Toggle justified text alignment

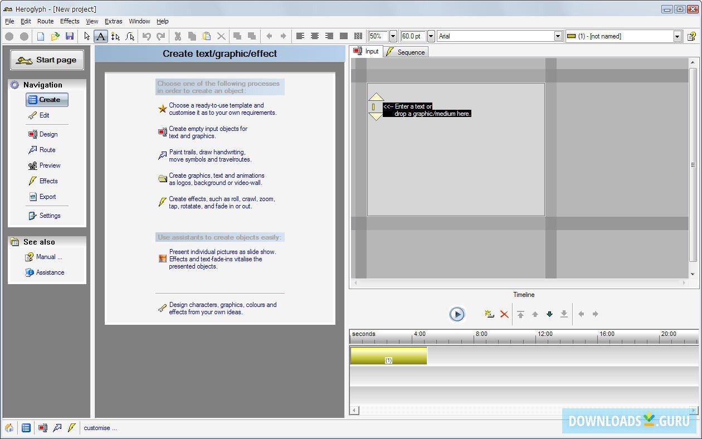344,36
